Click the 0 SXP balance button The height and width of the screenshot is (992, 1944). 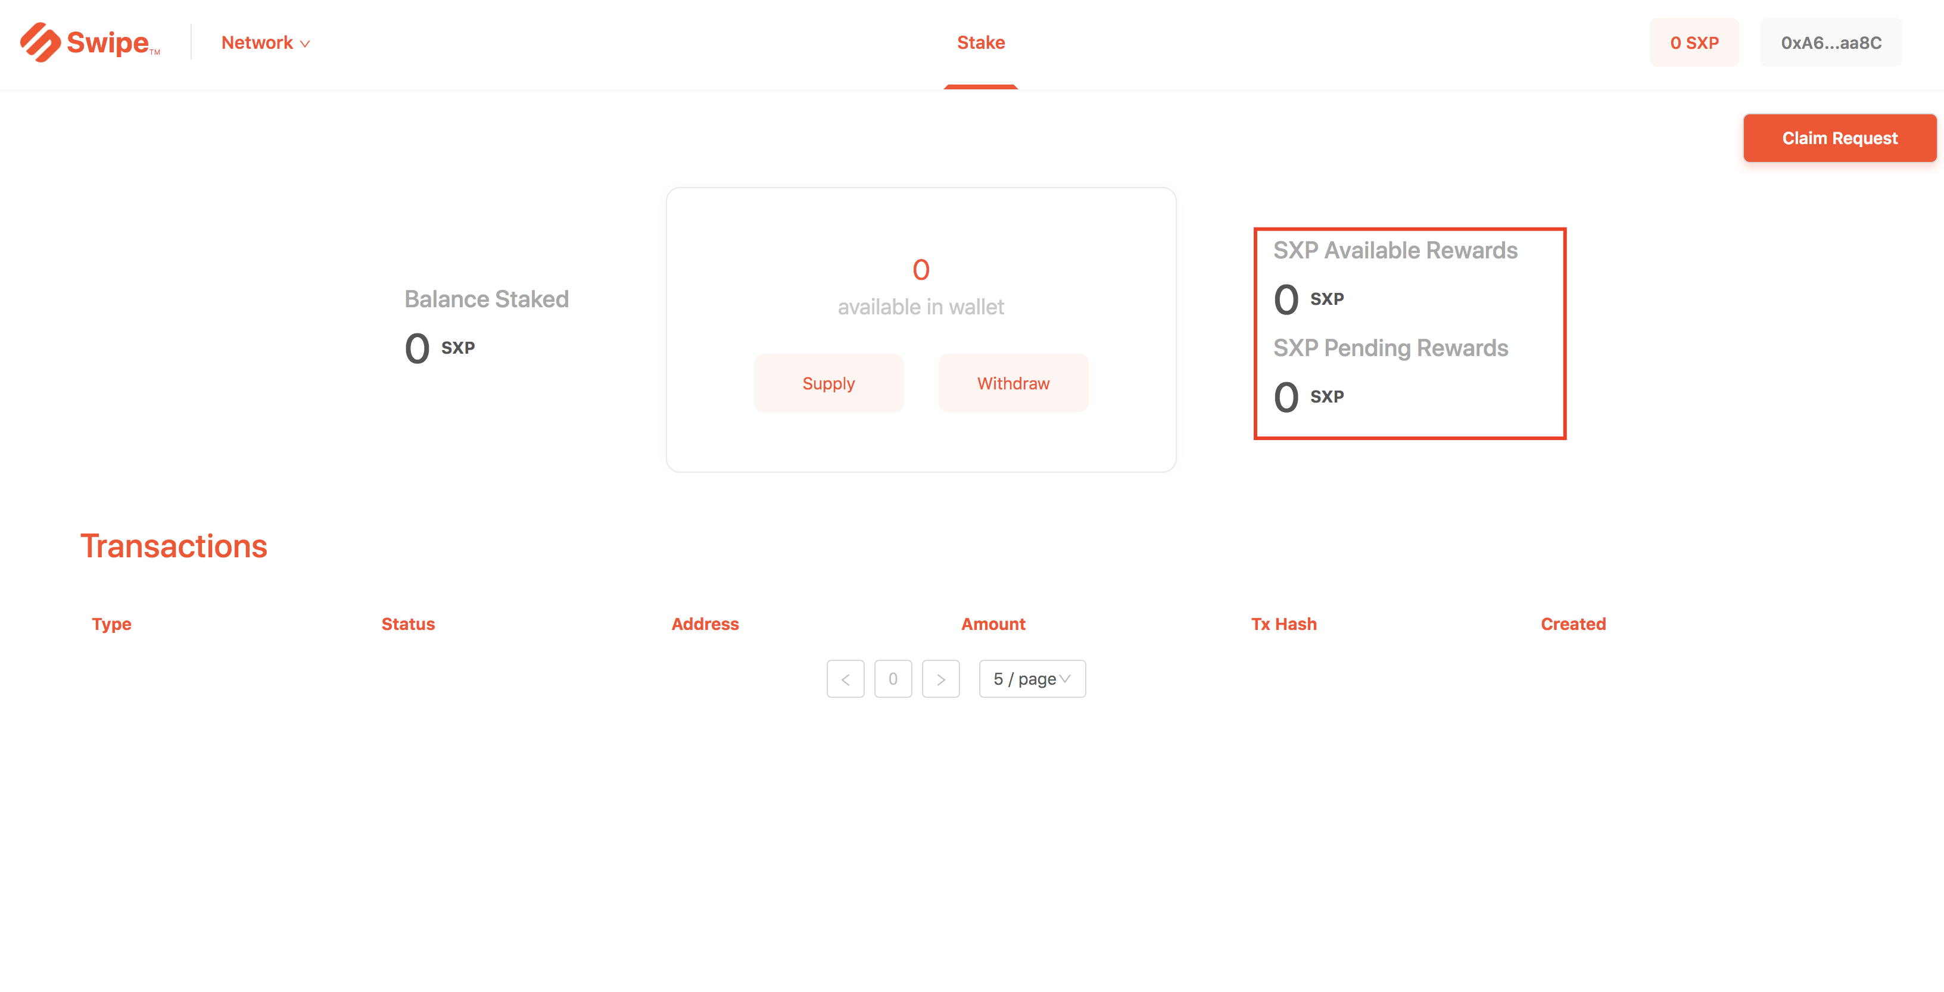pyautogui.click(x=1693, y=43)
